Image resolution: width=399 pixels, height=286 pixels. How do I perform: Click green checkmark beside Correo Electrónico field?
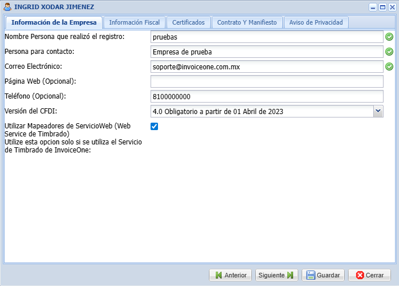point(389,66)
